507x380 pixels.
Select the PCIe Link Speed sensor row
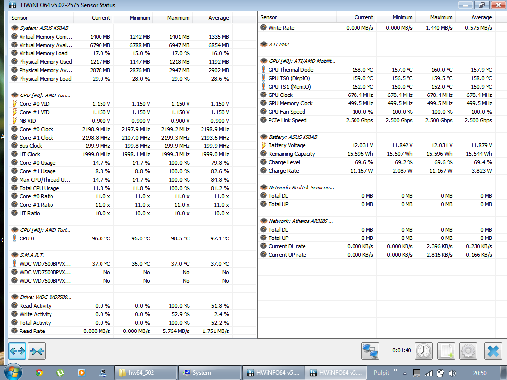click(x=377, y=120)
